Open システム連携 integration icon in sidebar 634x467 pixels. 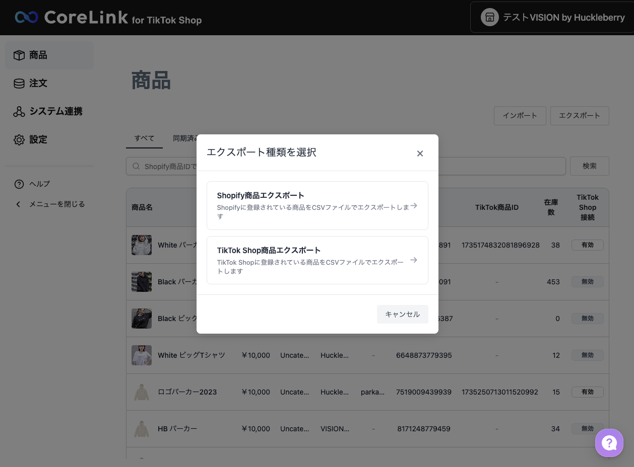click(x=19, y=112)
